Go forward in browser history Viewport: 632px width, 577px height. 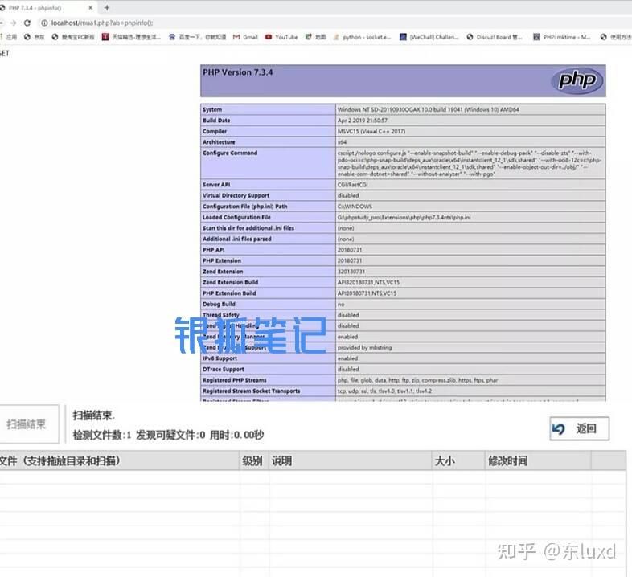(14, 23)
